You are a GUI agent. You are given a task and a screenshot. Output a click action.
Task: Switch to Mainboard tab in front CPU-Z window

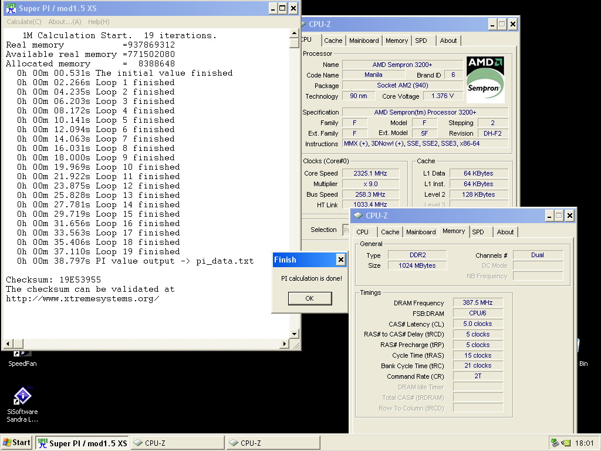pos(421,232)
